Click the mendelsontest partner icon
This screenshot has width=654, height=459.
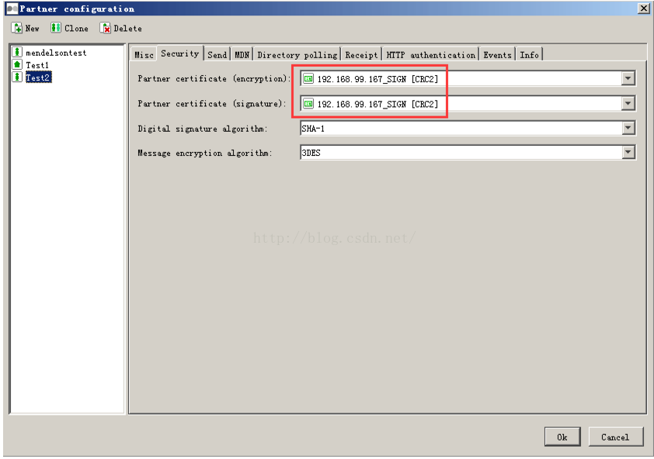[17, 52]
